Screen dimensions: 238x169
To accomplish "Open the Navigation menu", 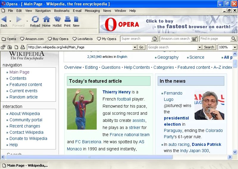I will 43,11.
